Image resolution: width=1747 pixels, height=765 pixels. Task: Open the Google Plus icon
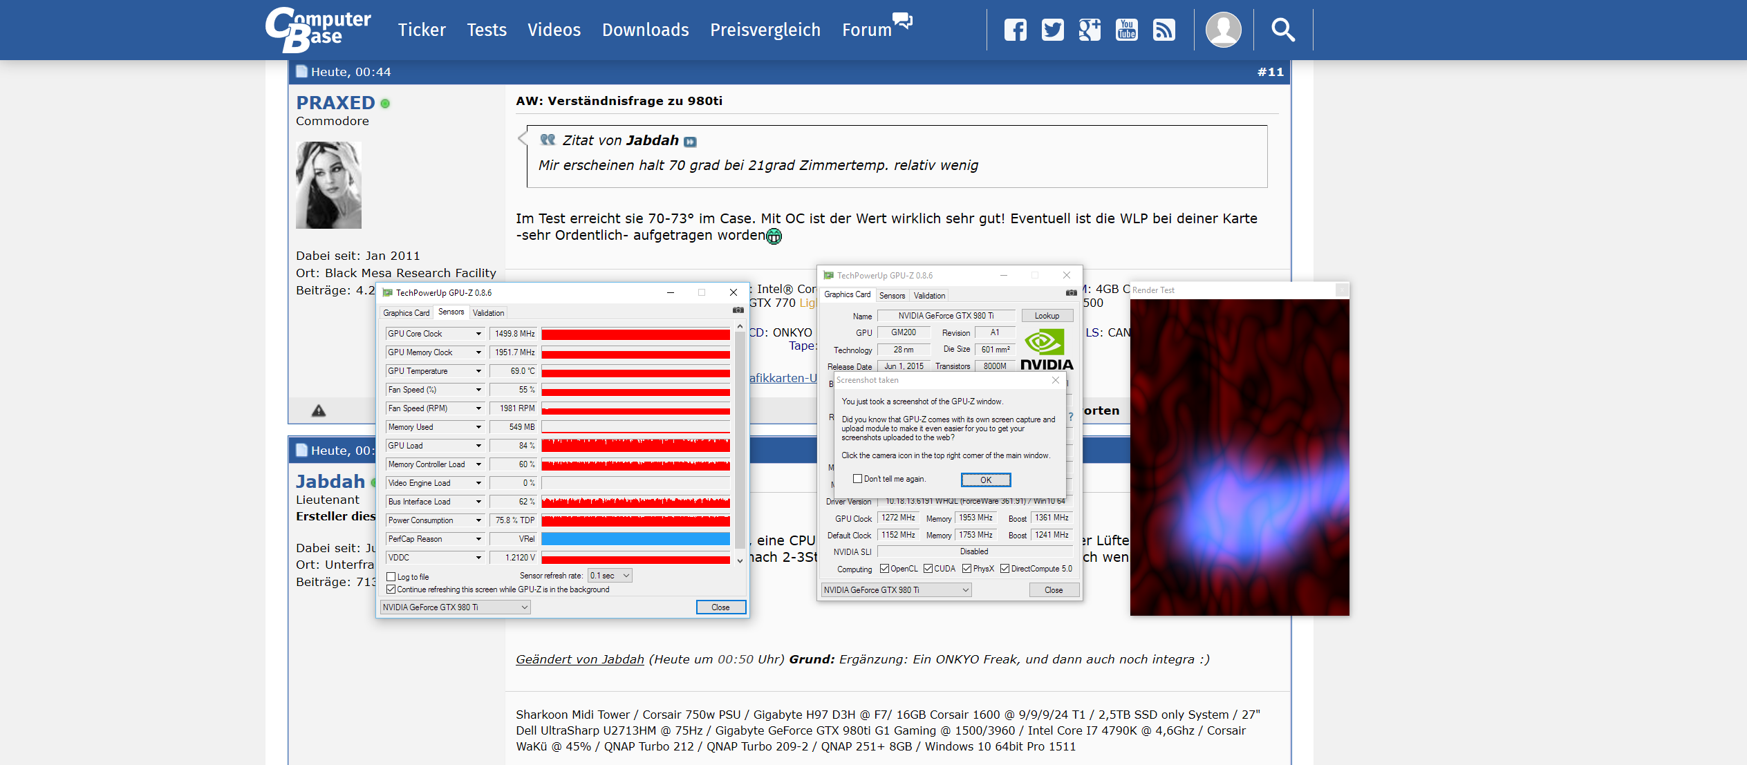(1090, 30)
